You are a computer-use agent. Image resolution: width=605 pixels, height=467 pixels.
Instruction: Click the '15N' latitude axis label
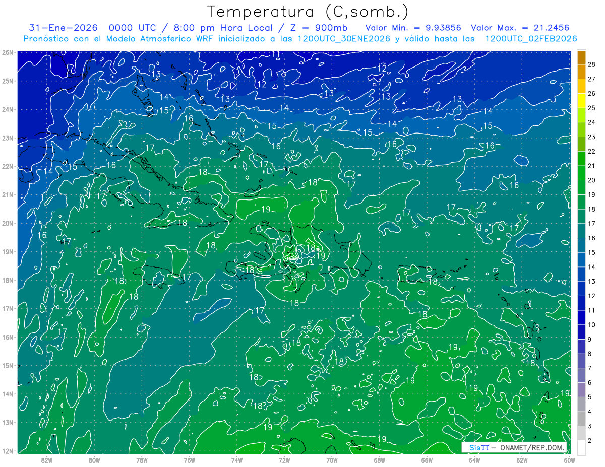(8, 365)
